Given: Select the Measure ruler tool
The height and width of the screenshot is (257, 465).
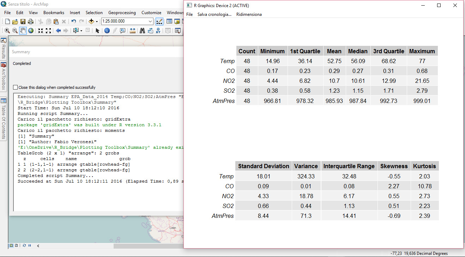Looking at the screenshot, I should click(133, 31).
